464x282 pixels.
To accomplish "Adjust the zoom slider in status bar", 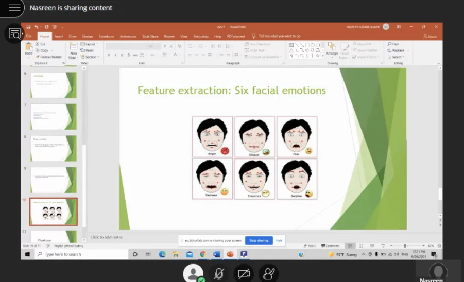I will click(405, 245).
